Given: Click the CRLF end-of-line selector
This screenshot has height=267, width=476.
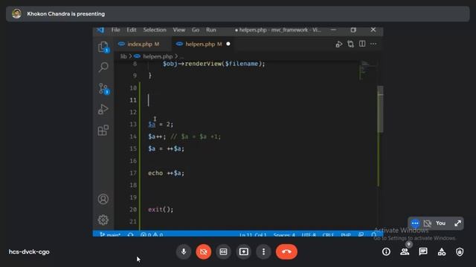Looking at the screenshot, I should (328, 234).
